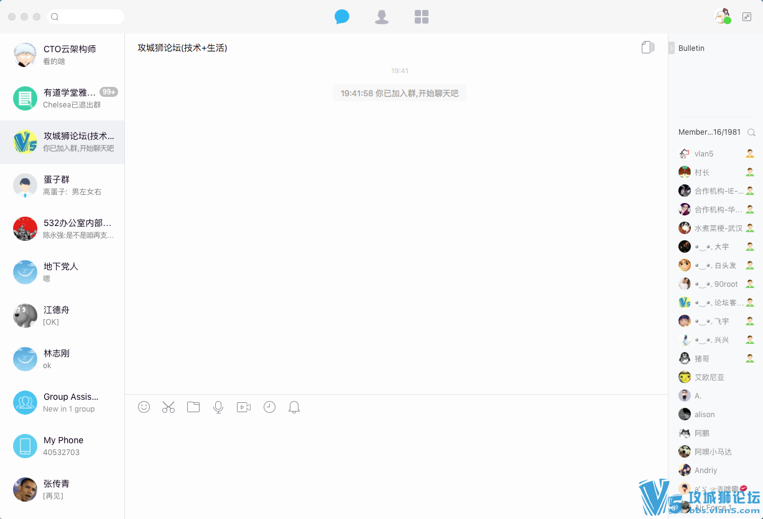The height and width of the screenshot is (519, 763).
Task: Click the Bulletin heading
Action: tap(691, 48)
